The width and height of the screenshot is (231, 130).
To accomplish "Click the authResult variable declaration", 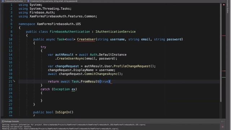I will click(64, 55).
